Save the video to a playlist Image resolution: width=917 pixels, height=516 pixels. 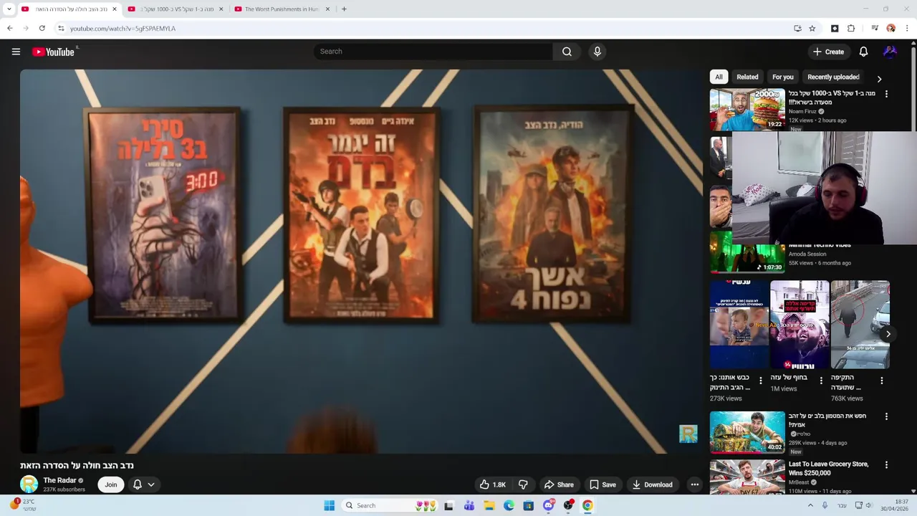coord(602,484)
